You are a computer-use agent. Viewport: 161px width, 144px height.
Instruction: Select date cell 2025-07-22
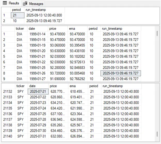tap(38, 97)
